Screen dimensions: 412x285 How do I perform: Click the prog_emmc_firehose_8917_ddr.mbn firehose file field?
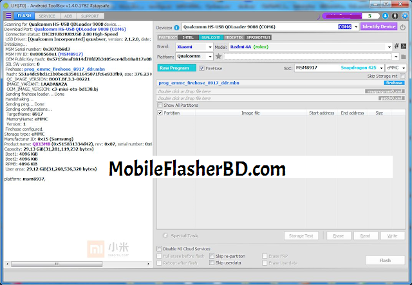tap(281, 83)
